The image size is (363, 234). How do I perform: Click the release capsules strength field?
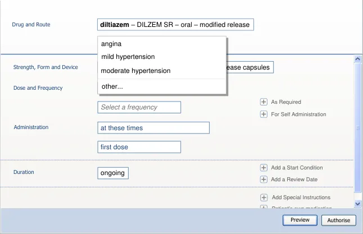coord(249,67)
